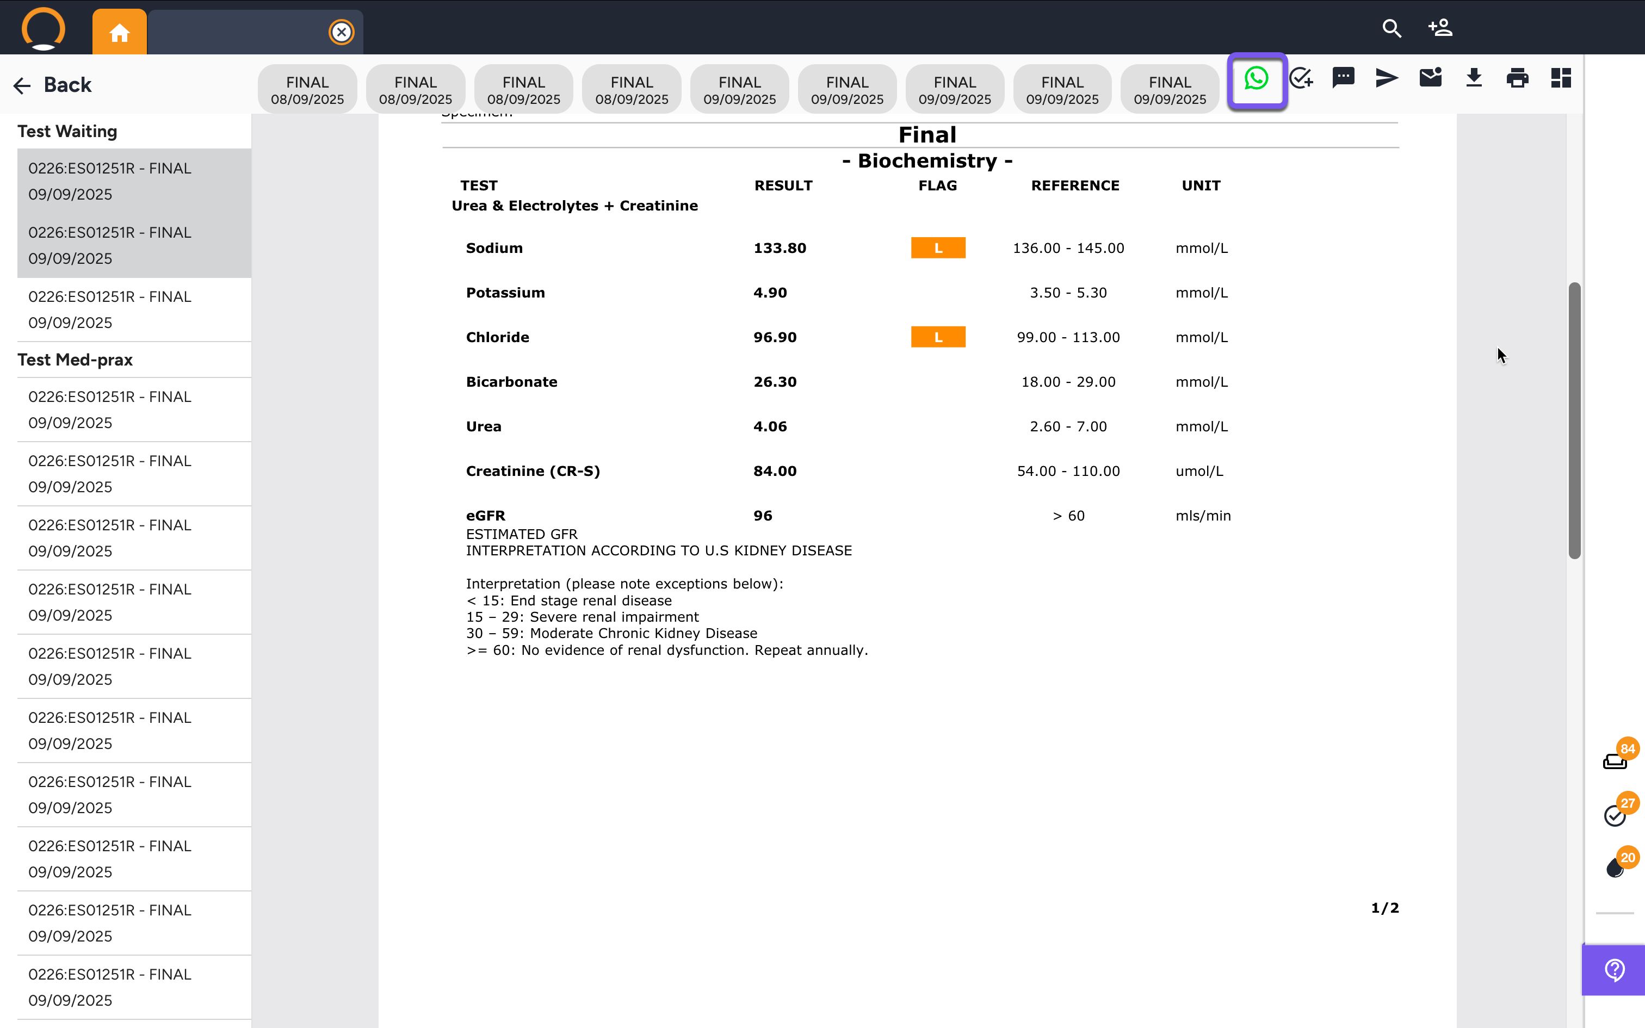Open the purple help question icon
This screenshot has height=1028, width=1645.
coord(1615,969)
